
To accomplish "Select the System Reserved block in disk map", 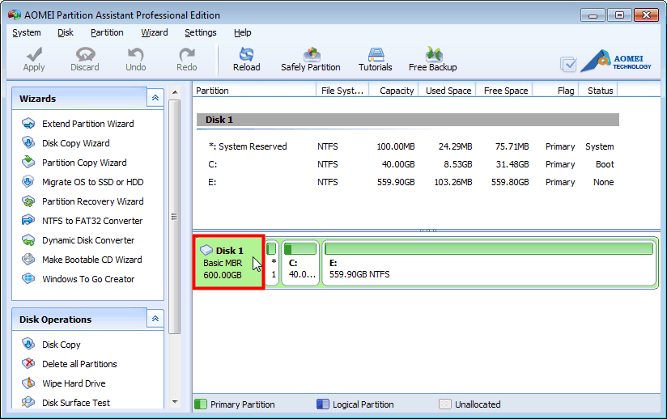I will (x=272, y=262).
